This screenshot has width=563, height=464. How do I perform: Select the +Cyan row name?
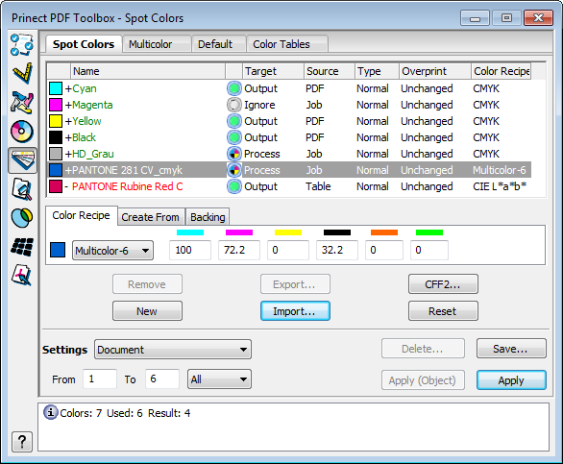point(81,88)
